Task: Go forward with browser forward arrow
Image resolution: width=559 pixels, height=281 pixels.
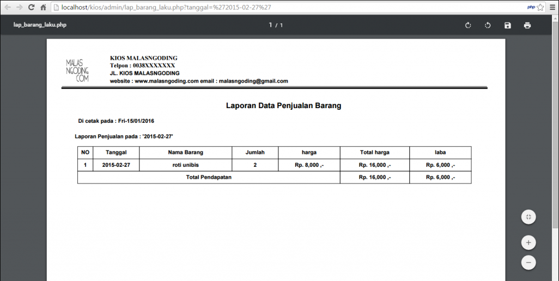Action: (19, 7)
